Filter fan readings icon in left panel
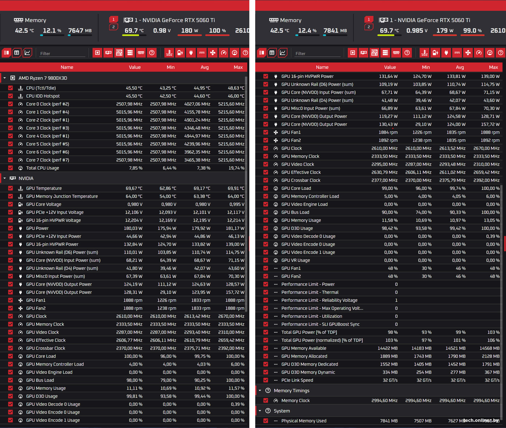Screen dimensions: 506x428 pyautogui.click(x=213, y=53)
